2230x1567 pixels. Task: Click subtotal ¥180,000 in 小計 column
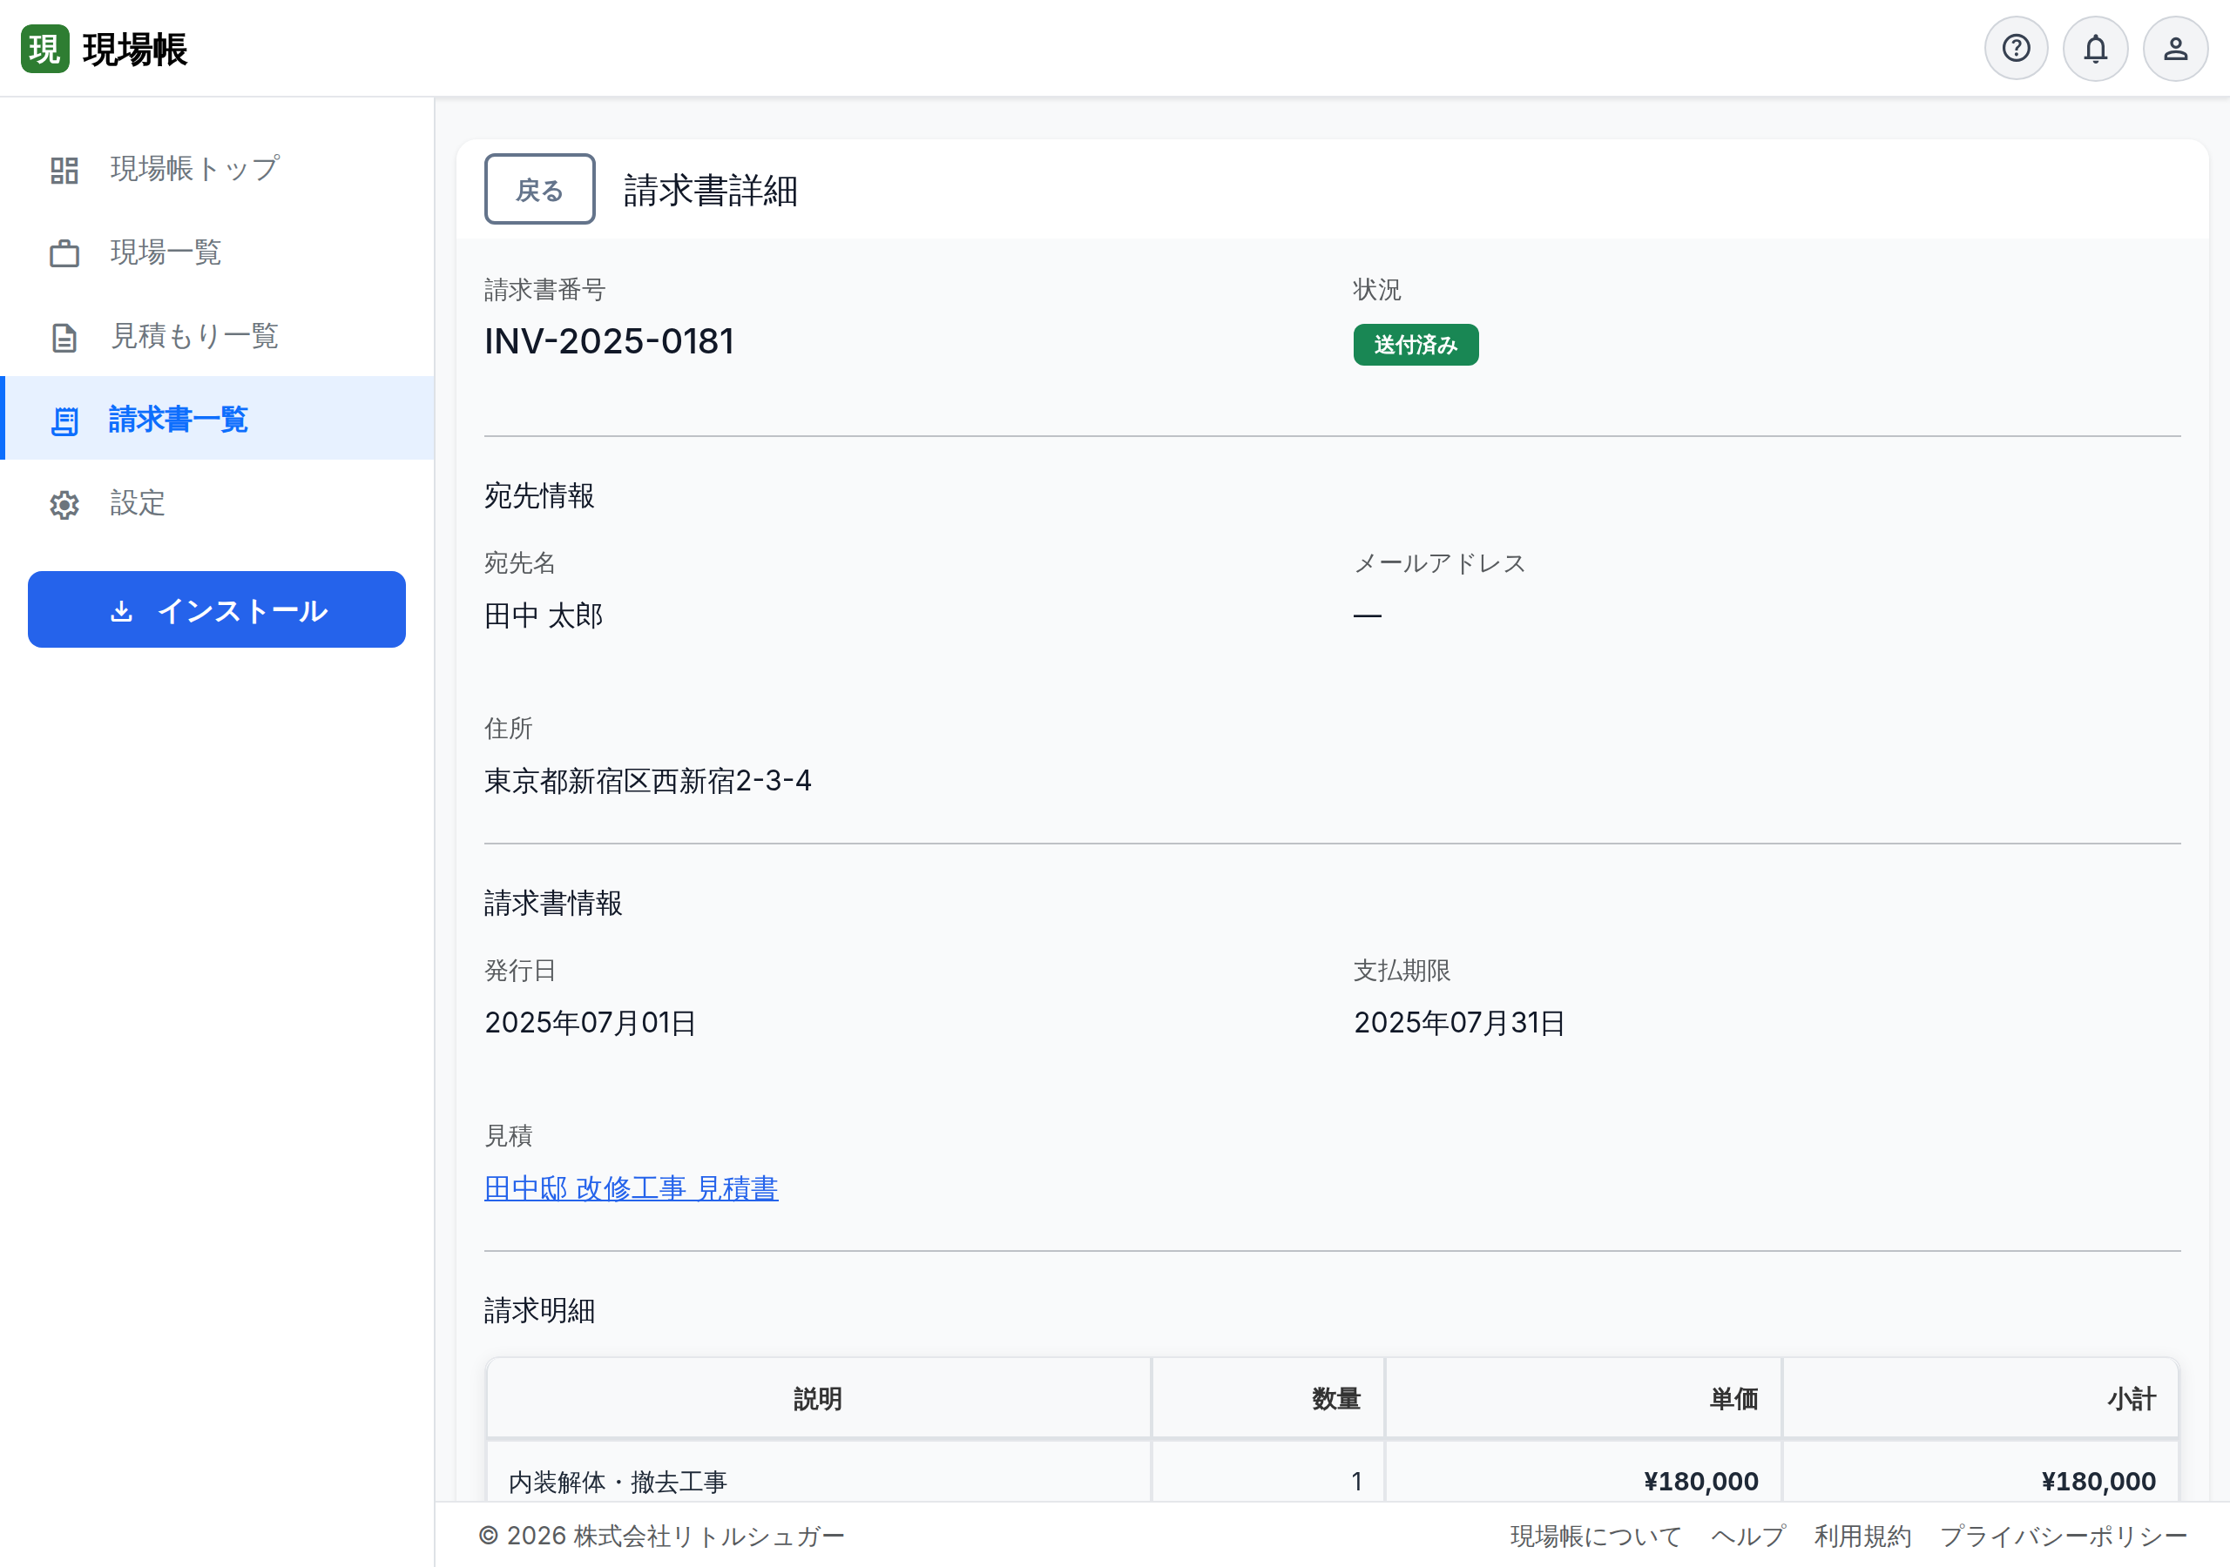(2098, 1482)
